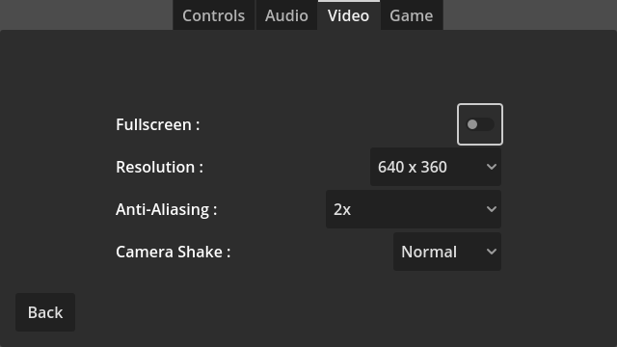Image resolution: width=617 pixels, height=347 pixels.
Task: Switch to the Controls tab
Action: (x=214, y=15)
